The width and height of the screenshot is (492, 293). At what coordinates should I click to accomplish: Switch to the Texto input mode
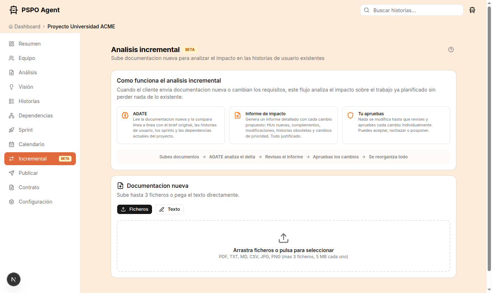coord(169,209)
